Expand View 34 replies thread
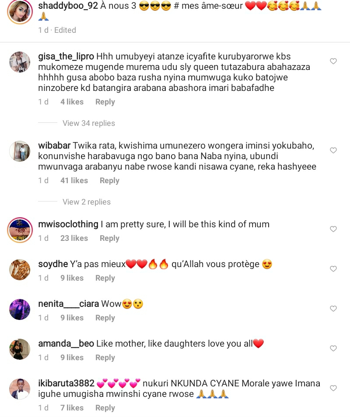This screenshot has width=350, height=417. tap(88, 123)
